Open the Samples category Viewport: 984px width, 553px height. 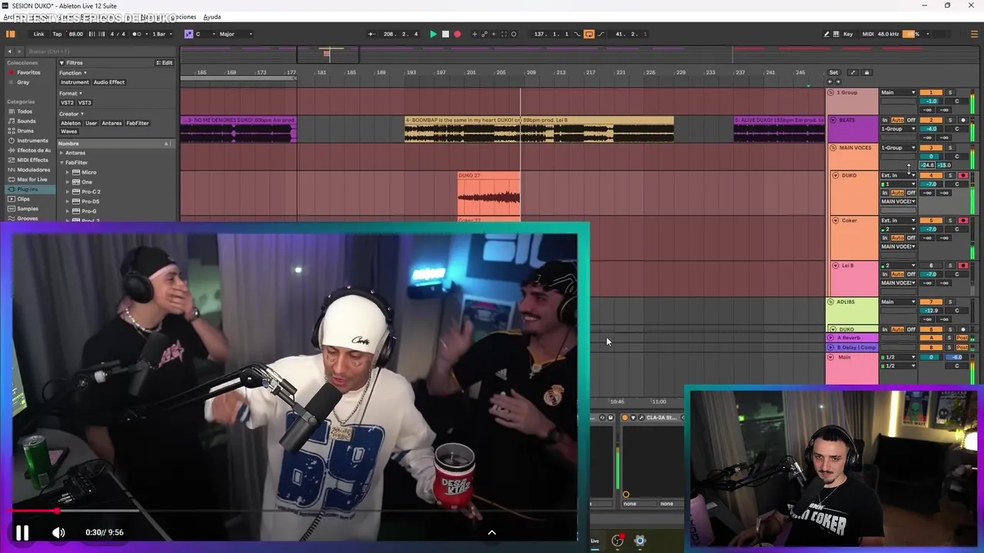tap(28, 209)
